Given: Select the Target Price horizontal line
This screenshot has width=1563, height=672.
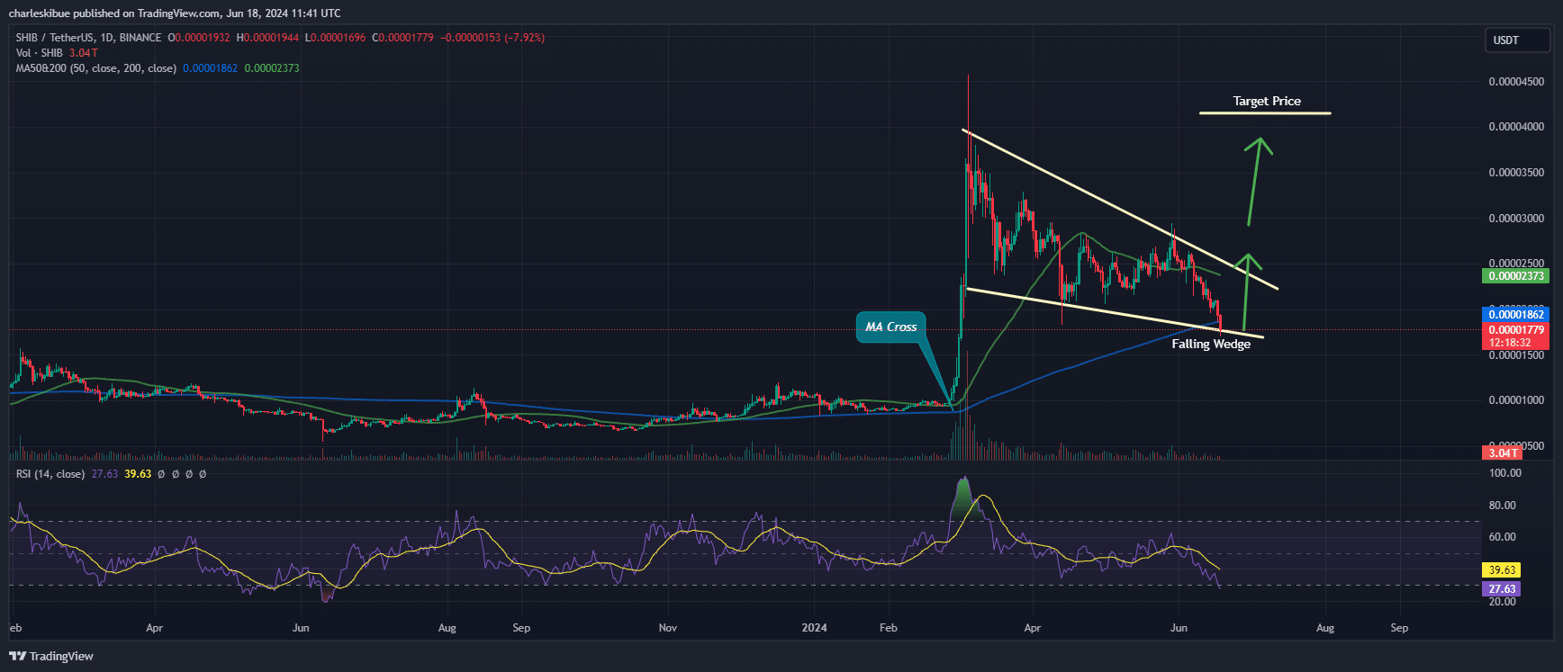Looking at the screenshot, I should click(x=1265, y=113).
